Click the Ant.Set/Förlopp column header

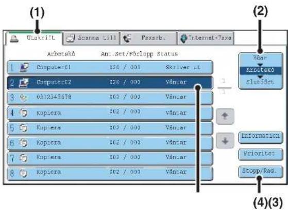tap(127, 54)
